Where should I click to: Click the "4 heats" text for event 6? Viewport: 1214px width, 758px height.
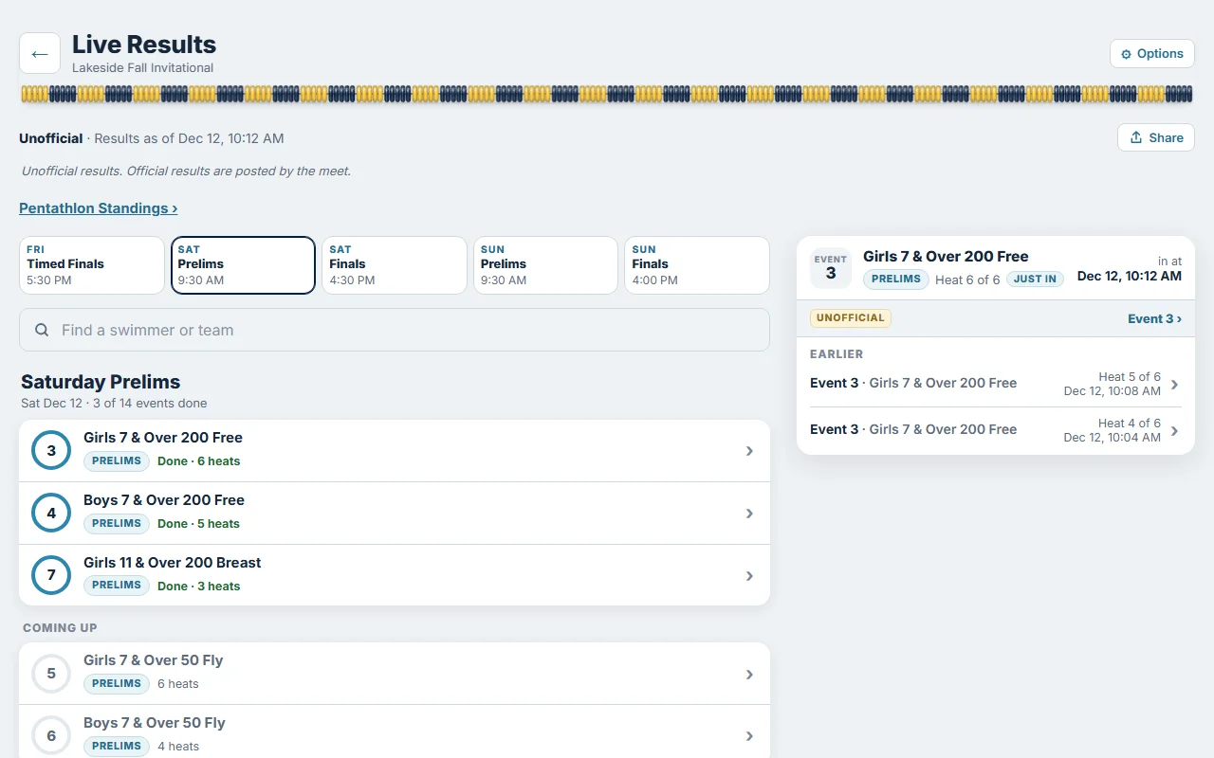[178, 747]
